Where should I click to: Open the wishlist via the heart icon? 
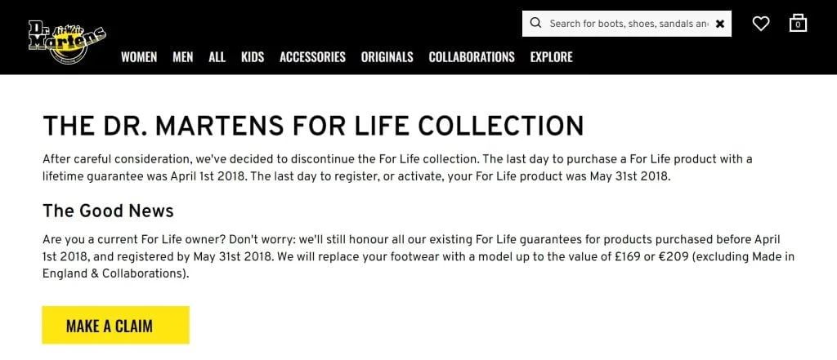761,24
